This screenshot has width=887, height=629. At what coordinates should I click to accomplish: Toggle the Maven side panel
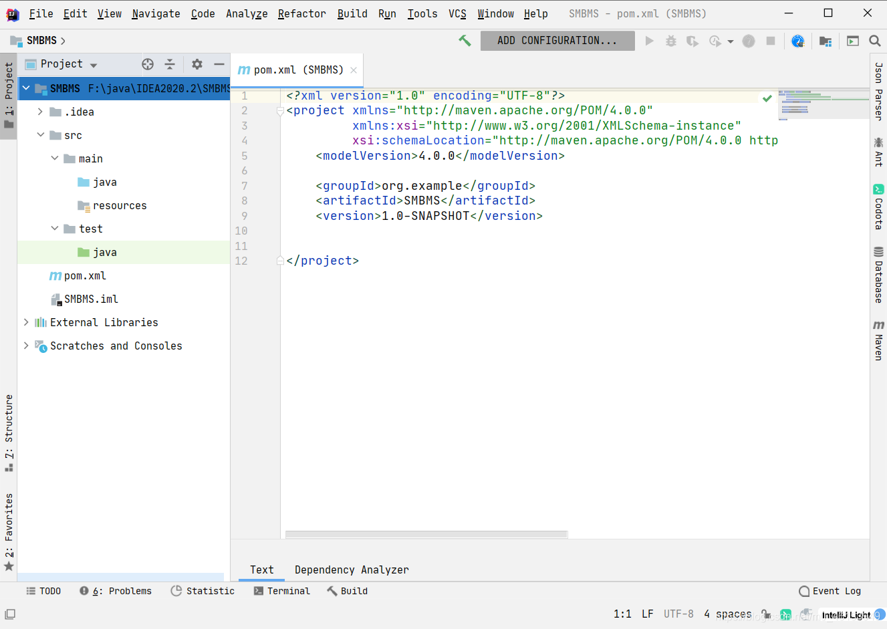[878, 341]
